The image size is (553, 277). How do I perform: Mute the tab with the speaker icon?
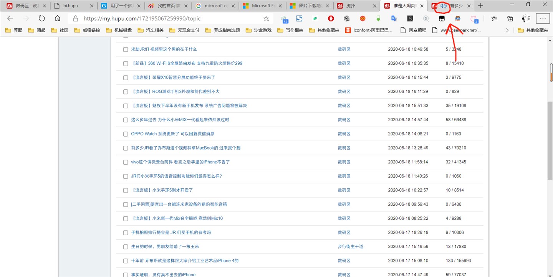coord(444,6)
